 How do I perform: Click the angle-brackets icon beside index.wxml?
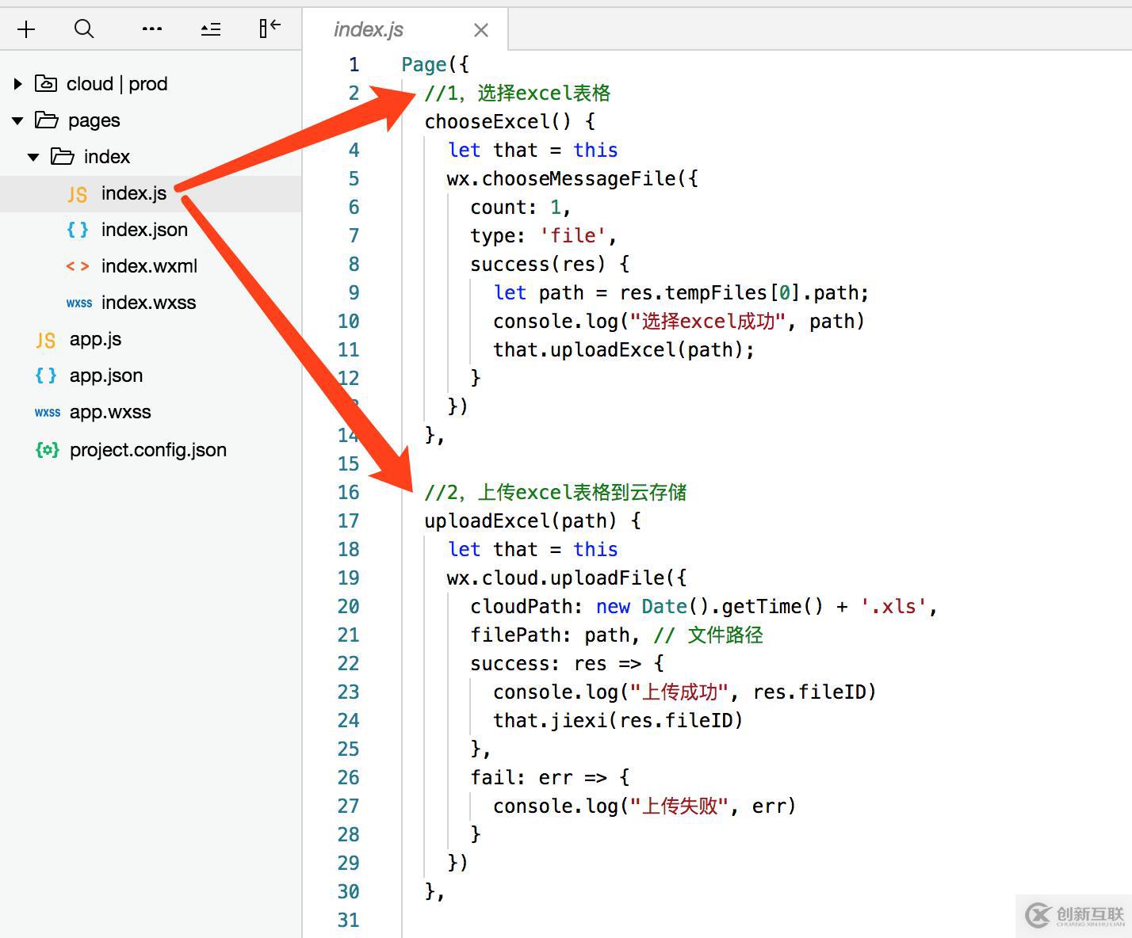[x=78, y=266]
